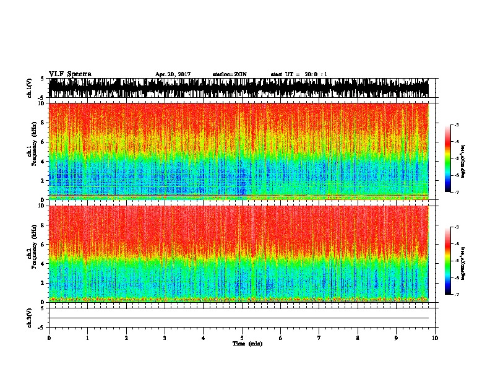The image size is (490, 379).
Task: Click the '4' kHz tick on ch.1 frequency axis
Action: 43,162
